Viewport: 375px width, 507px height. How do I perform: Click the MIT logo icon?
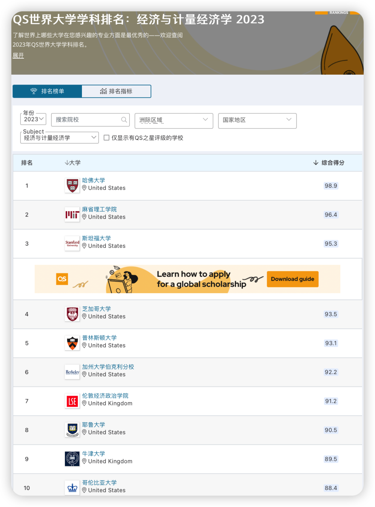click(72, 214)
